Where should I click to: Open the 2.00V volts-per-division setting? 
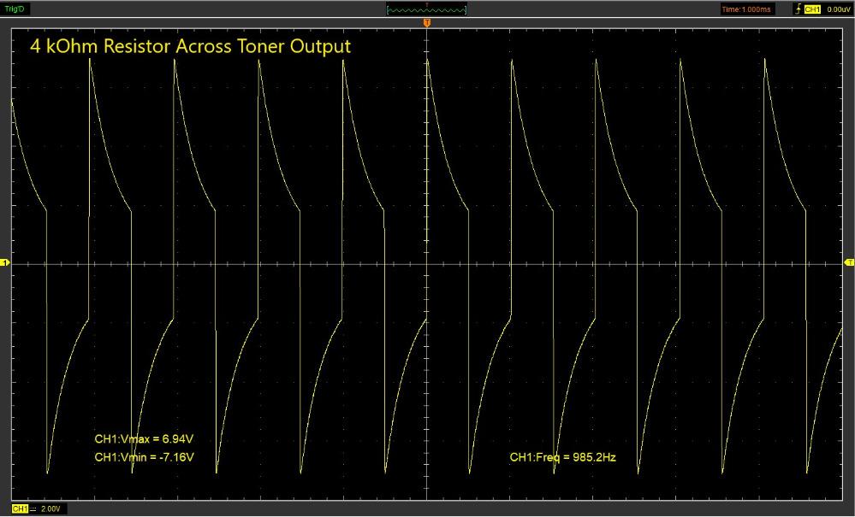click(51, 508)
